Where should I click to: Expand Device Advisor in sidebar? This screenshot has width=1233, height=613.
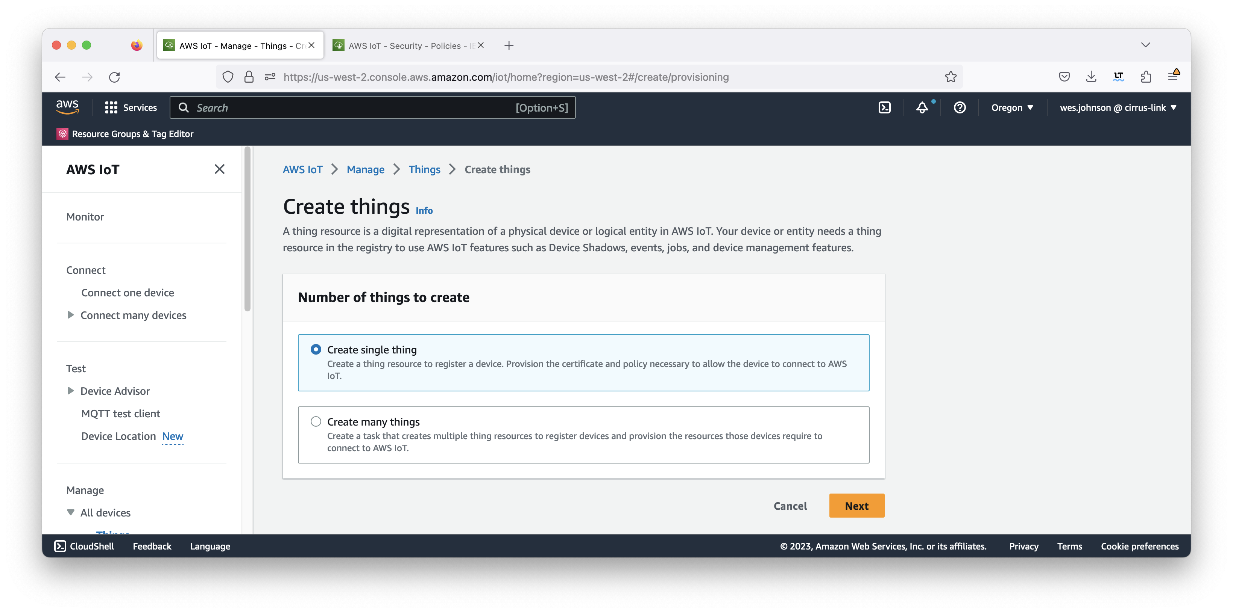tap(70, 391)
